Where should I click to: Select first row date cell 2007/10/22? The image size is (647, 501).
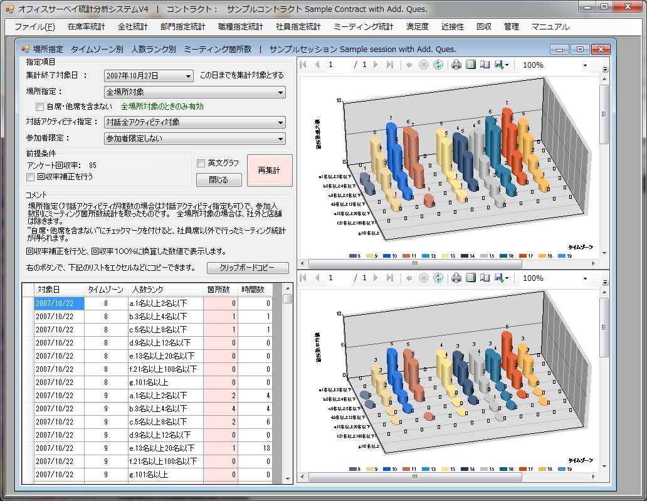click(60, 303)
